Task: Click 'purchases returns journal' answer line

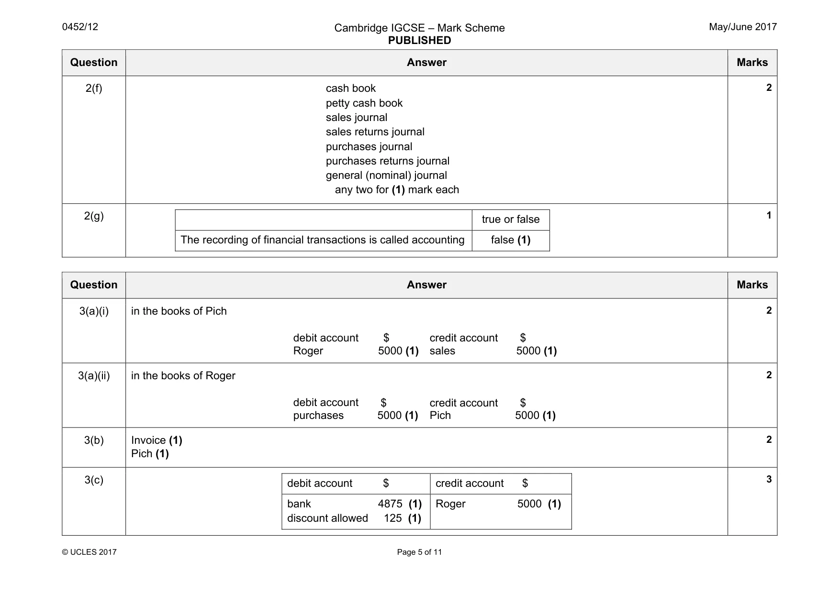Action: pyautogui.click(x=388, y=161)
